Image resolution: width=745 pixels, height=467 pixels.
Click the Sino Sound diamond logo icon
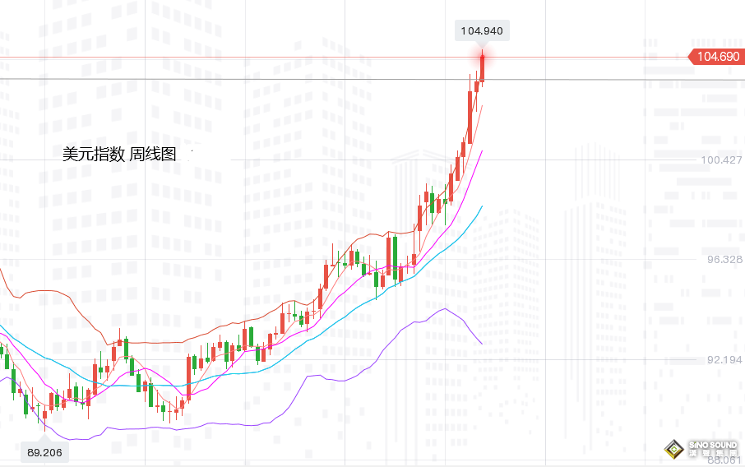tap(676, 449)
